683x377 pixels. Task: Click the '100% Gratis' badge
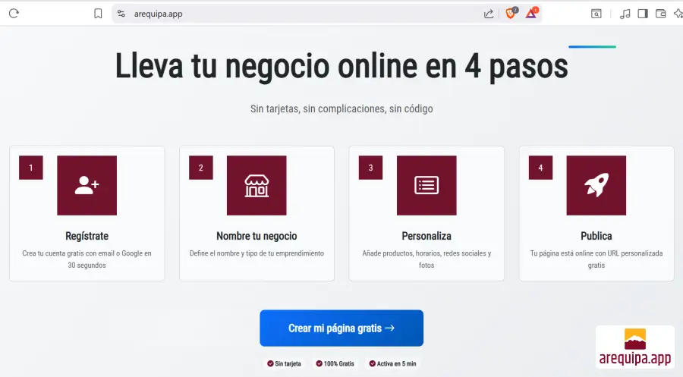click(335, 363)
